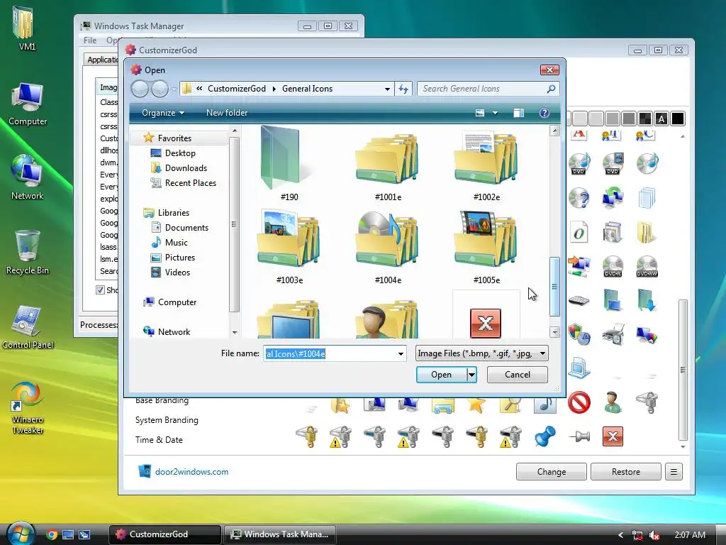
Task: Select the DVD+R disc icon
Action: [613, 267]
